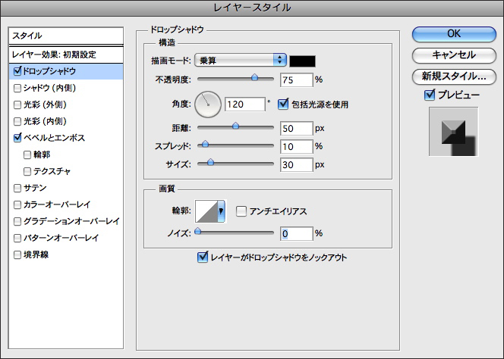Viewport: 504px width, 359px height.
Task: Click the 不透明度 slider handle
Action: (x=254, y=78)
